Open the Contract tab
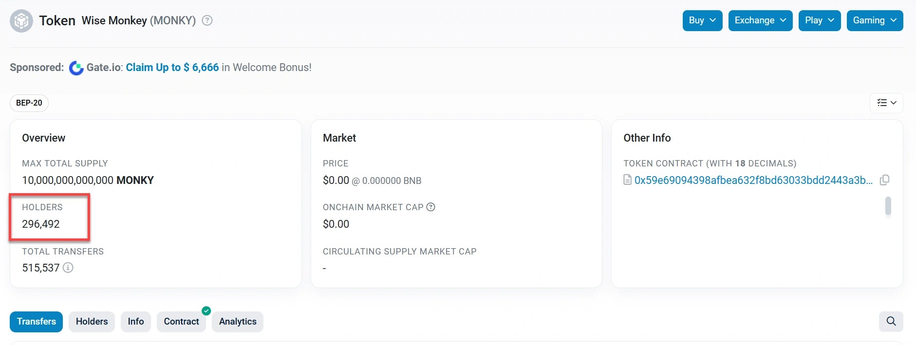The width and height of the screenshot is (916, 345). click(x=181, y=322)
